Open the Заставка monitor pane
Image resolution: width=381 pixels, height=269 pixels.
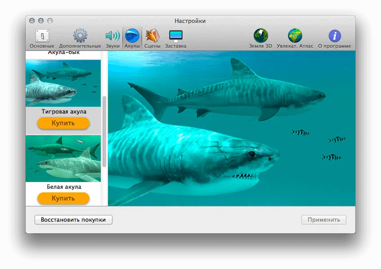tap(176, 39)
